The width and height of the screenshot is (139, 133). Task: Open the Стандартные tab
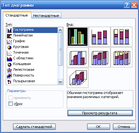pyautogui.click(x=17, y=15)
